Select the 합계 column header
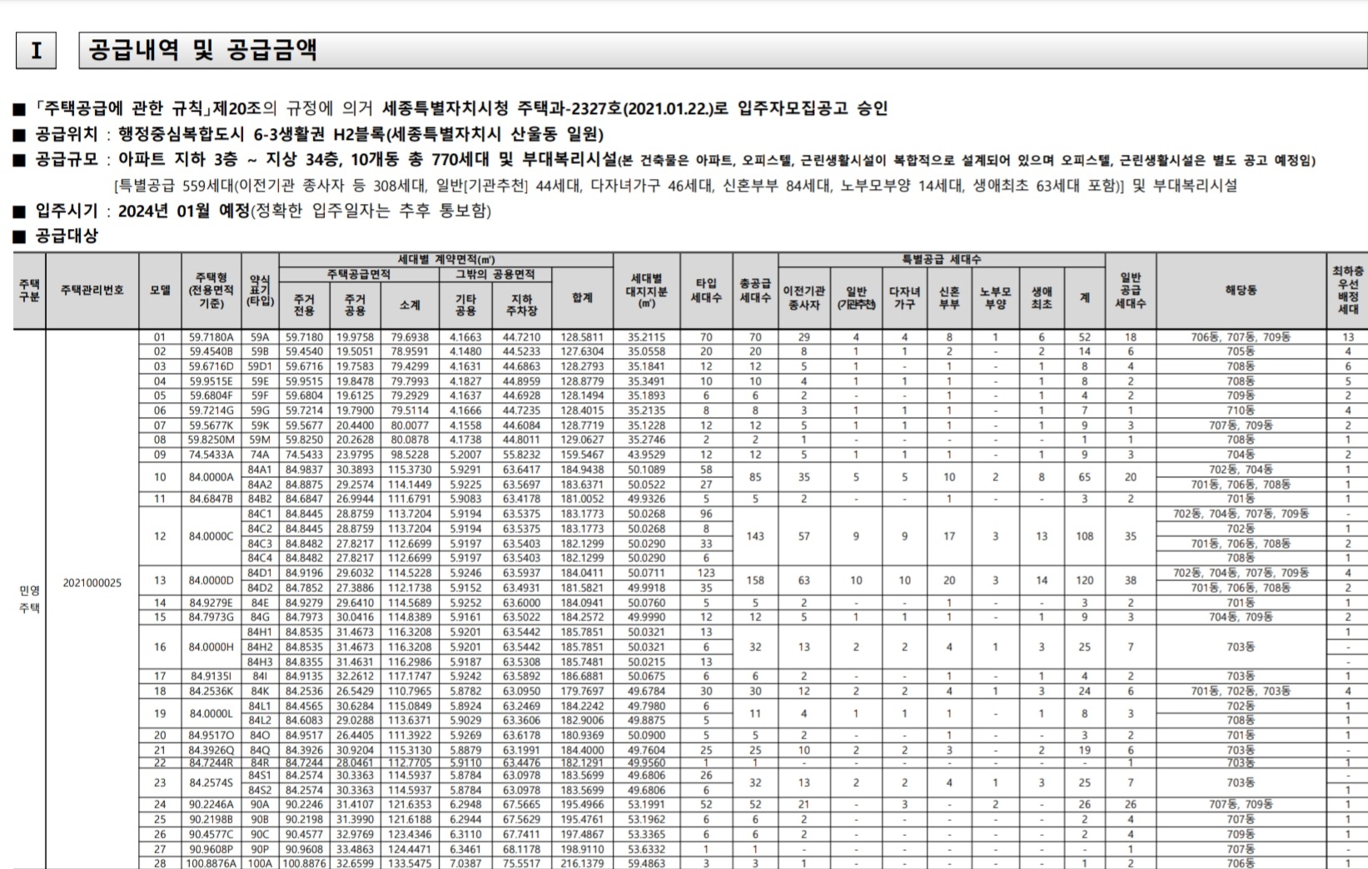Image resolution: width=1368 pixels, height=869 pixels. [x=582, y=298]
